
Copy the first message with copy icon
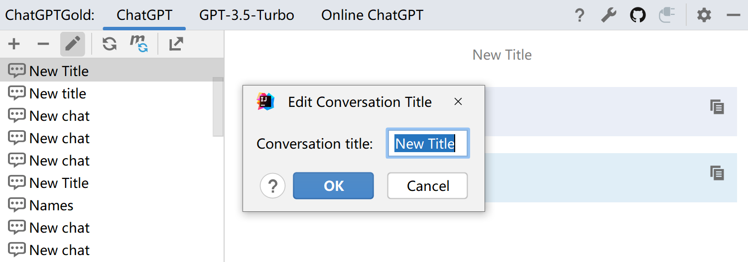(717, 107)
